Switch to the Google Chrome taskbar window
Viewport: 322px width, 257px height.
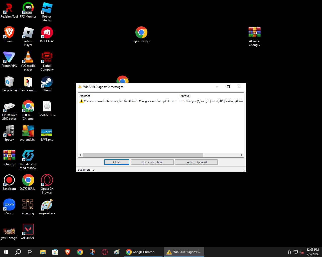143,252
